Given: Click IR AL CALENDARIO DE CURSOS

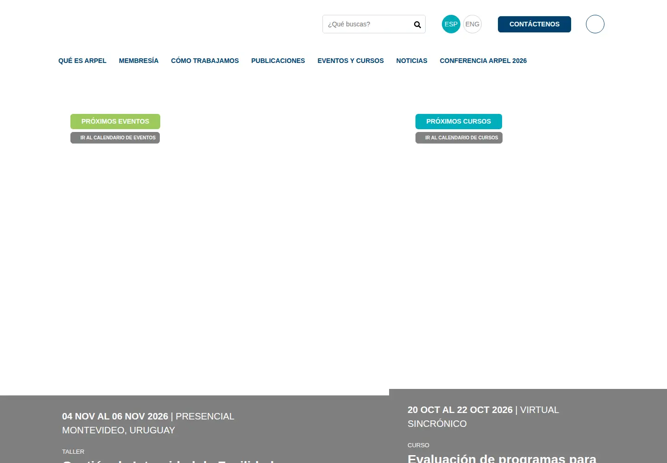Looking at the screenshot, I should (x=459, y=138).
